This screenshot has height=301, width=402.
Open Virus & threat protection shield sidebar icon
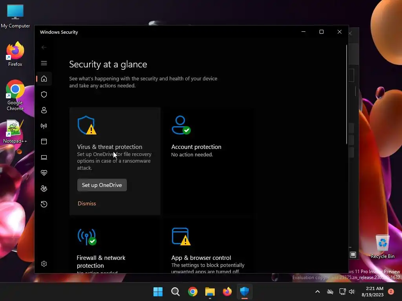(x=44, y=94)
